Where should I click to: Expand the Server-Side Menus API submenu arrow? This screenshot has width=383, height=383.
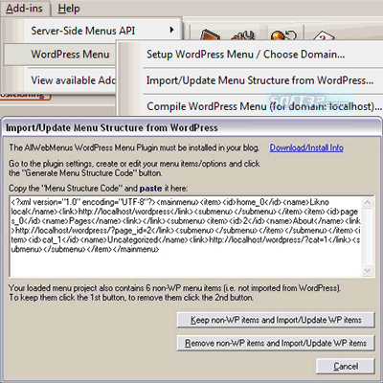point(171,30)
